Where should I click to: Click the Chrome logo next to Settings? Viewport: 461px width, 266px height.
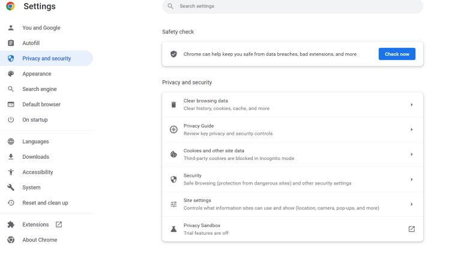pyautogui.click(x=10, y=6)
